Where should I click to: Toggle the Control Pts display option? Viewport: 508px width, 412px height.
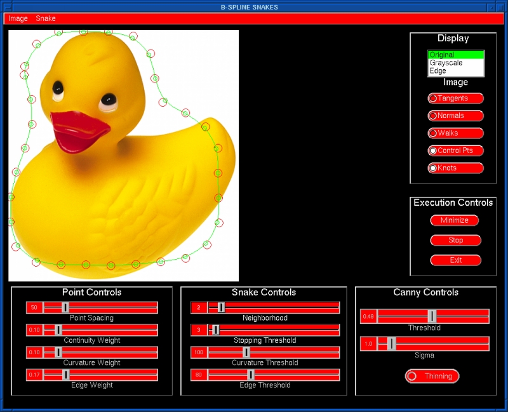[x=455, y=150]
